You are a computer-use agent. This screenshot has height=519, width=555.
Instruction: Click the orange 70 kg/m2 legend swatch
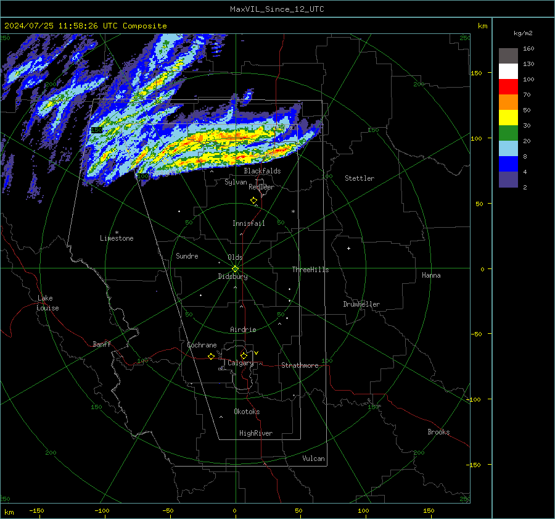tap(508, 102)
